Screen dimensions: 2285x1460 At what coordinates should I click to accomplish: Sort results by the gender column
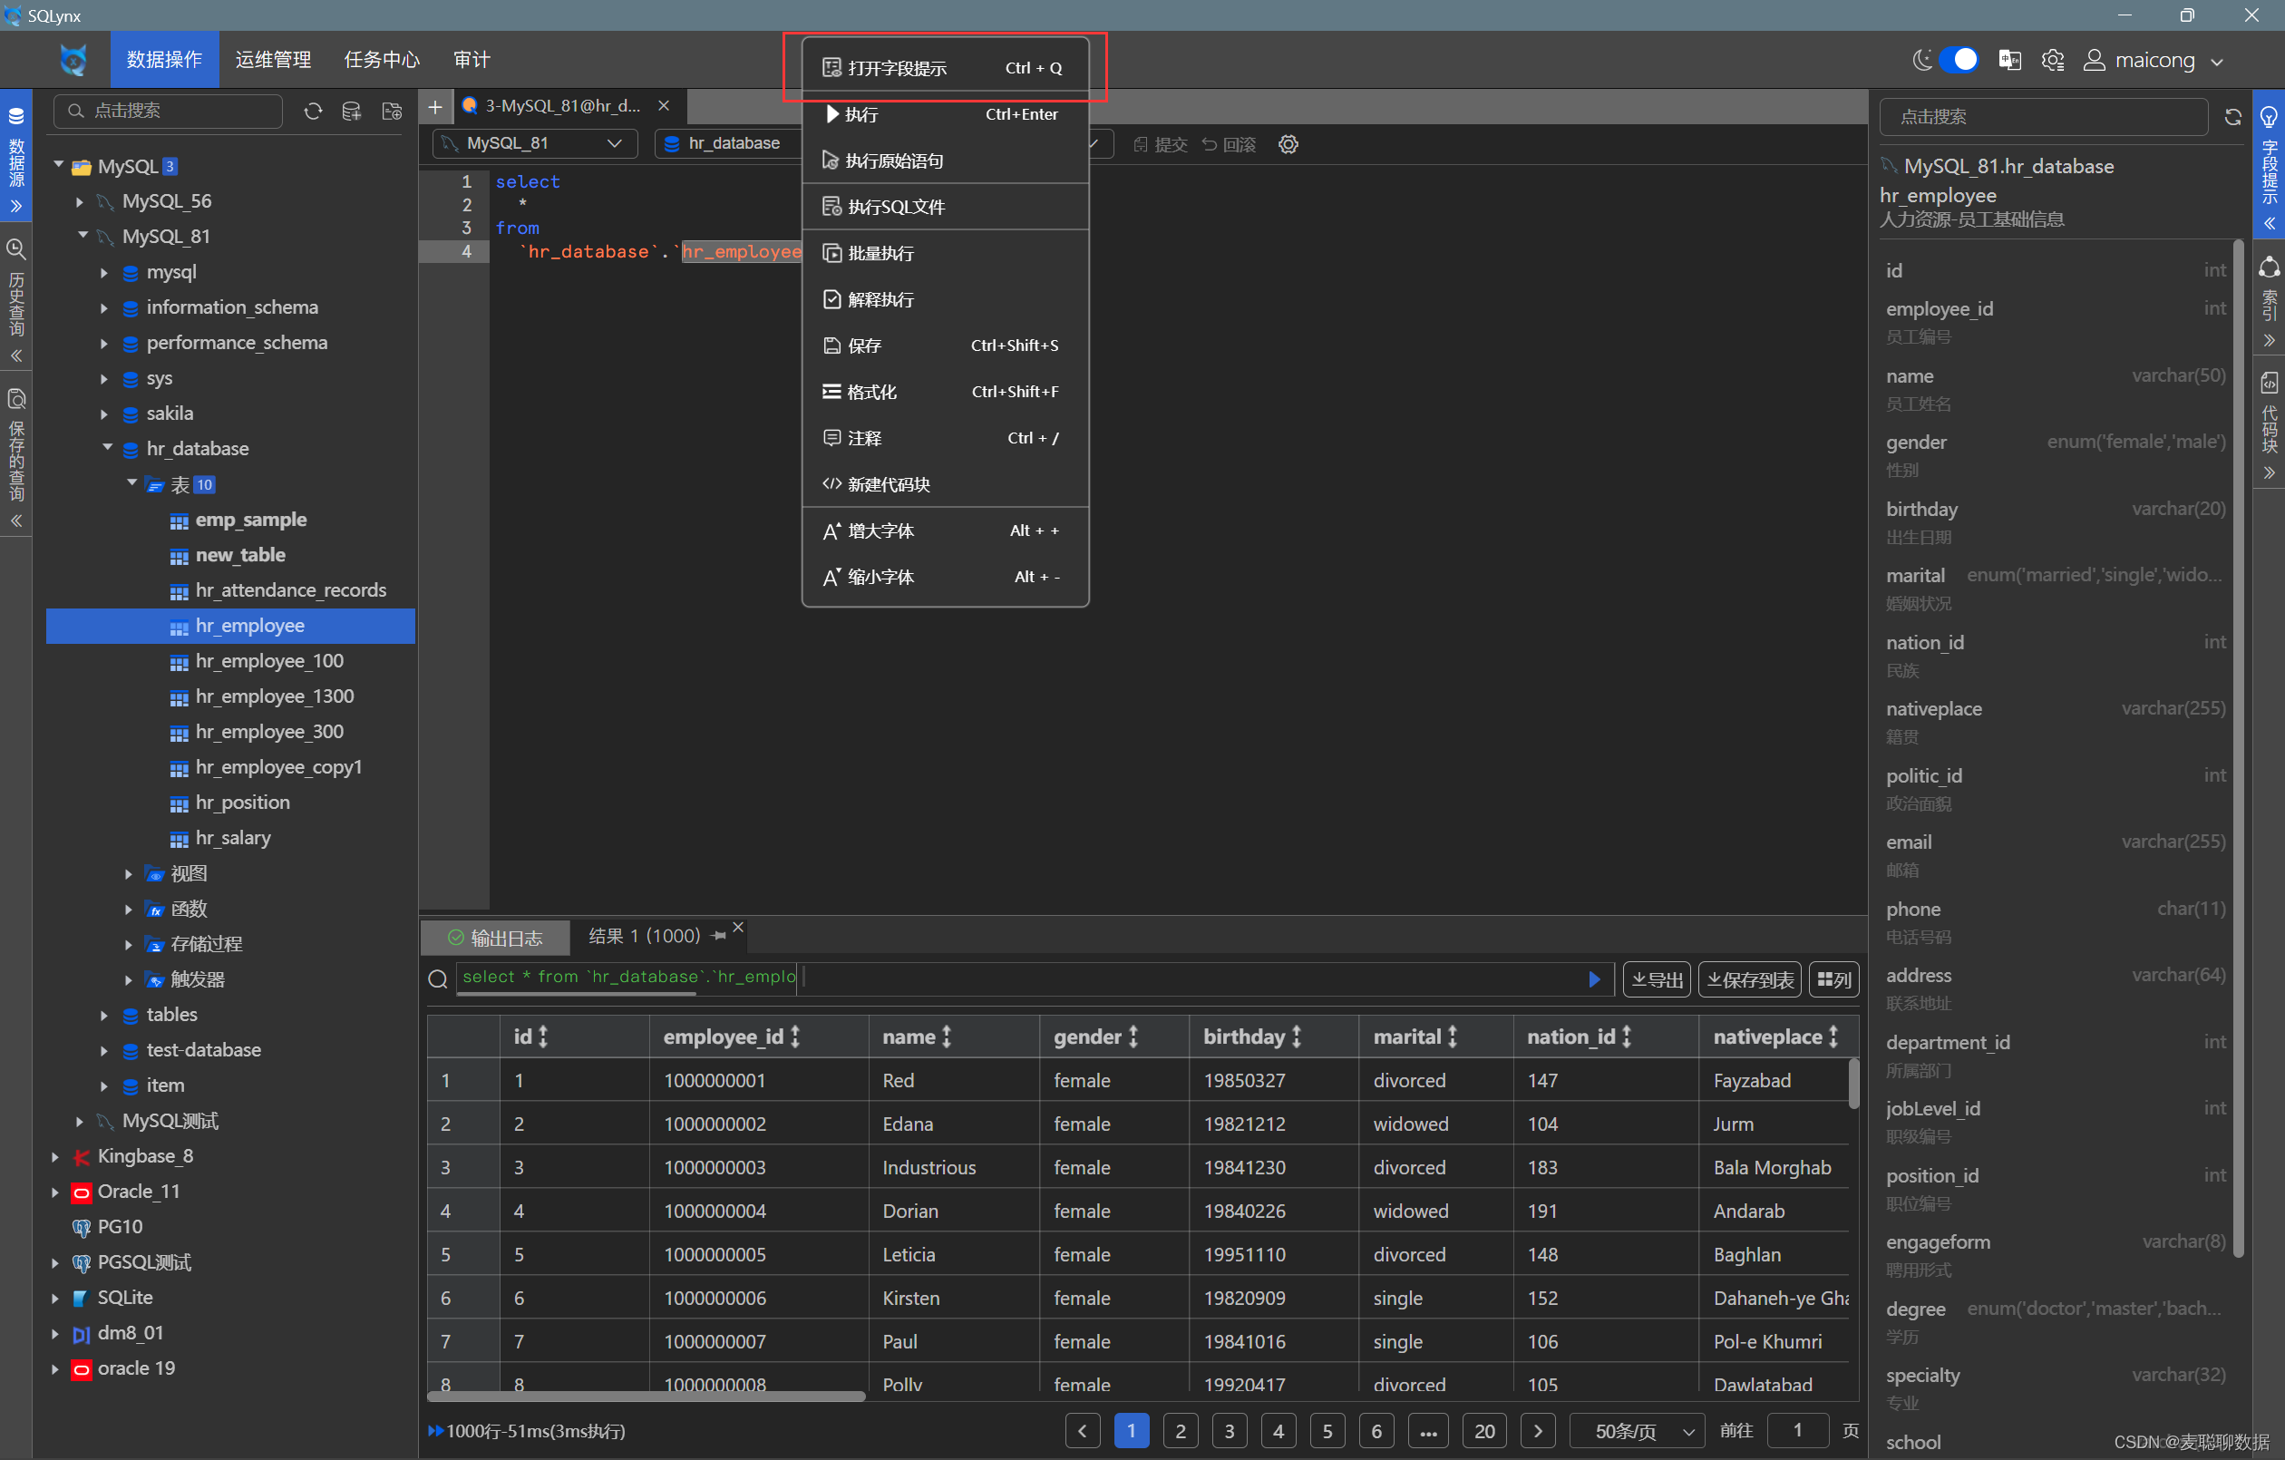click(1133, 1036)
